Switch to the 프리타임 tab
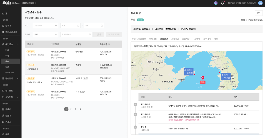Viewport: 265px width, 138px height. click(175, 39)
